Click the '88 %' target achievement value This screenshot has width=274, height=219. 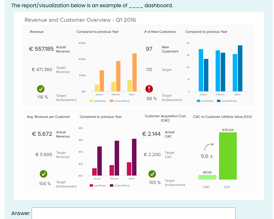click(151, 99)
